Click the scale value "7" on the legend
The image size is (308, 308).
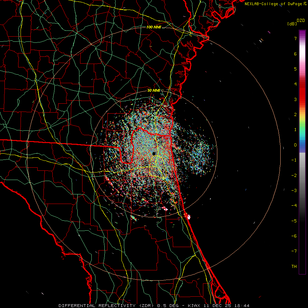click(295, 38)
